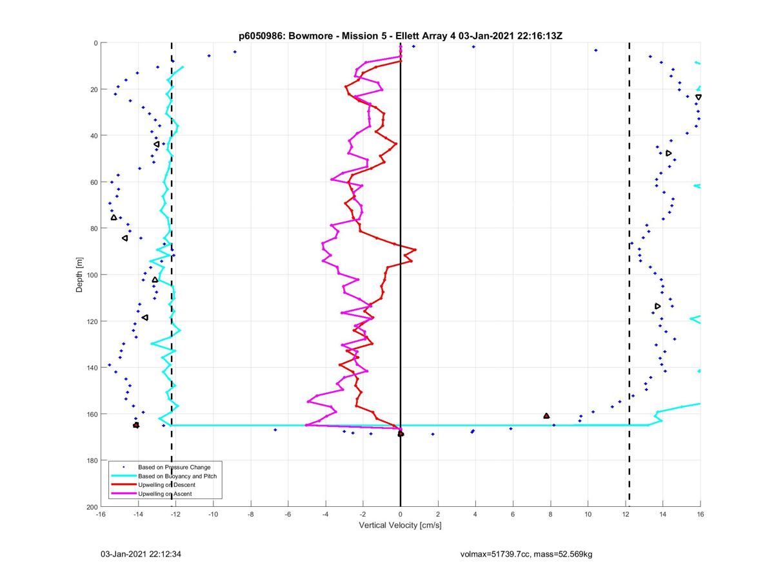Screen dimensions: 774x570
Task: Click the depth axis tick label '120'
Action: click(x=91, y=321)
